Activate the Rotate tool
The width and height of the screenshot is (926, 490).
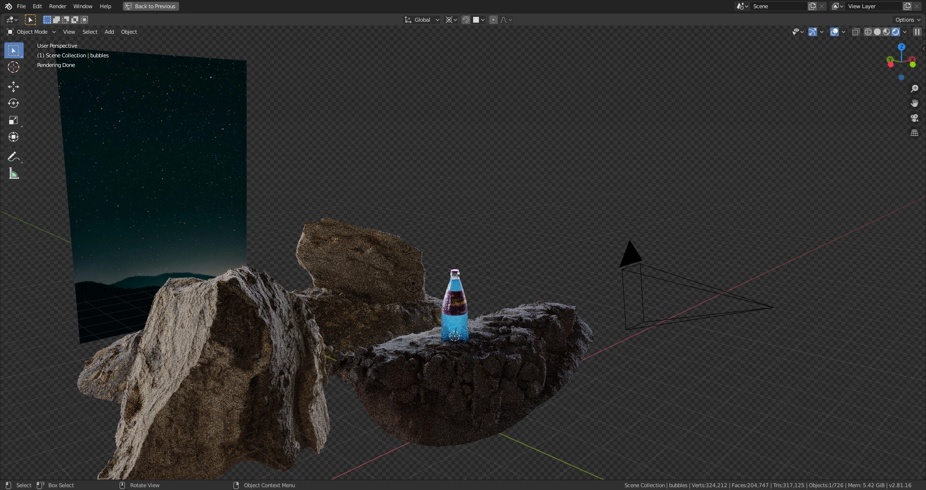[14, 104]
